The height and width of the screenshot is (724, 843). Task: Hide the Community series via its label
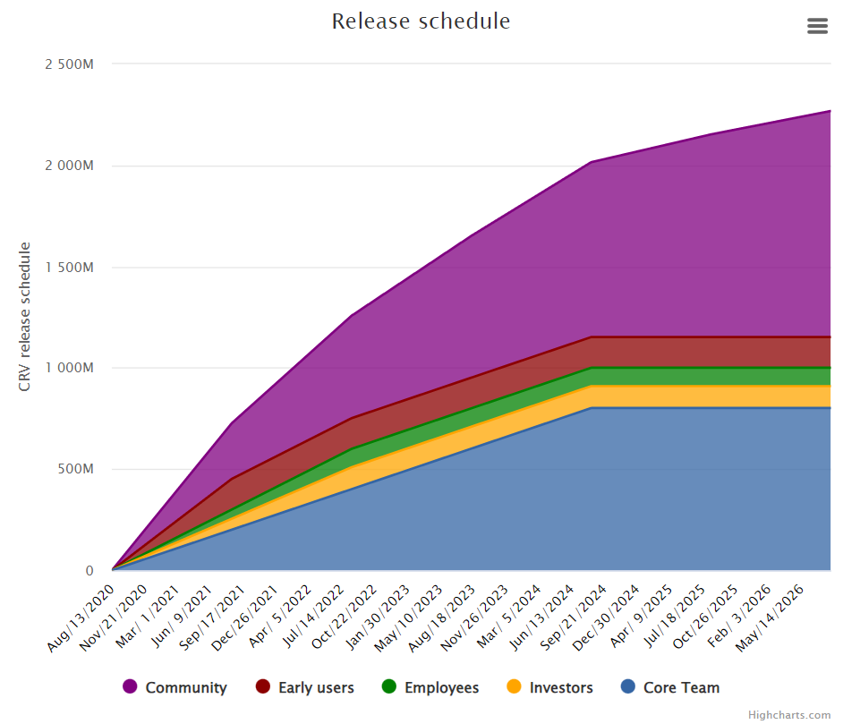click(186, 687)
